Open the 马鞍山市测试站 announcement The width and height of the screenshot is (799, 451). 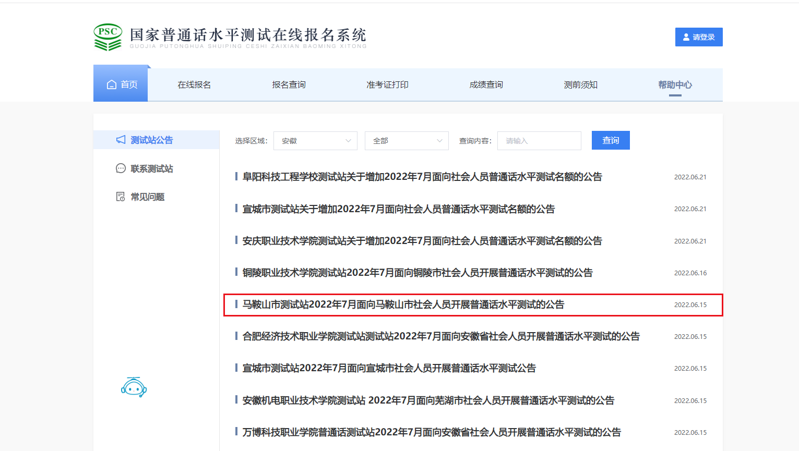[x=403, y=304]
